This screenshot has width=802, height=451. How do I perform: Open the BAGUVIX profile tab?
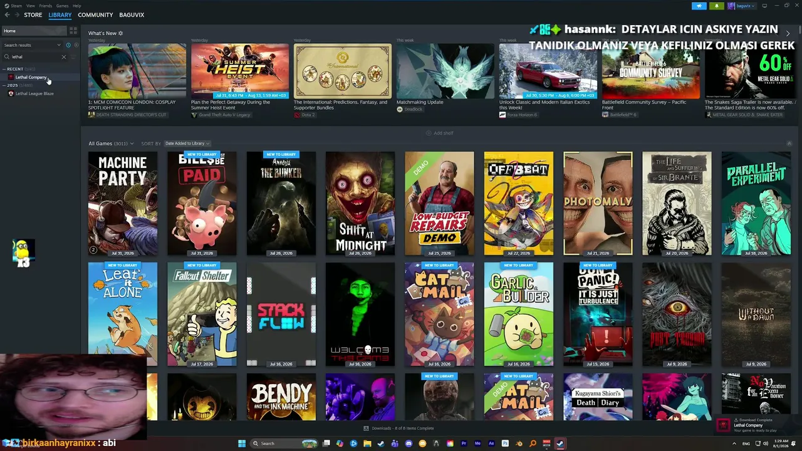coord(132,15)
